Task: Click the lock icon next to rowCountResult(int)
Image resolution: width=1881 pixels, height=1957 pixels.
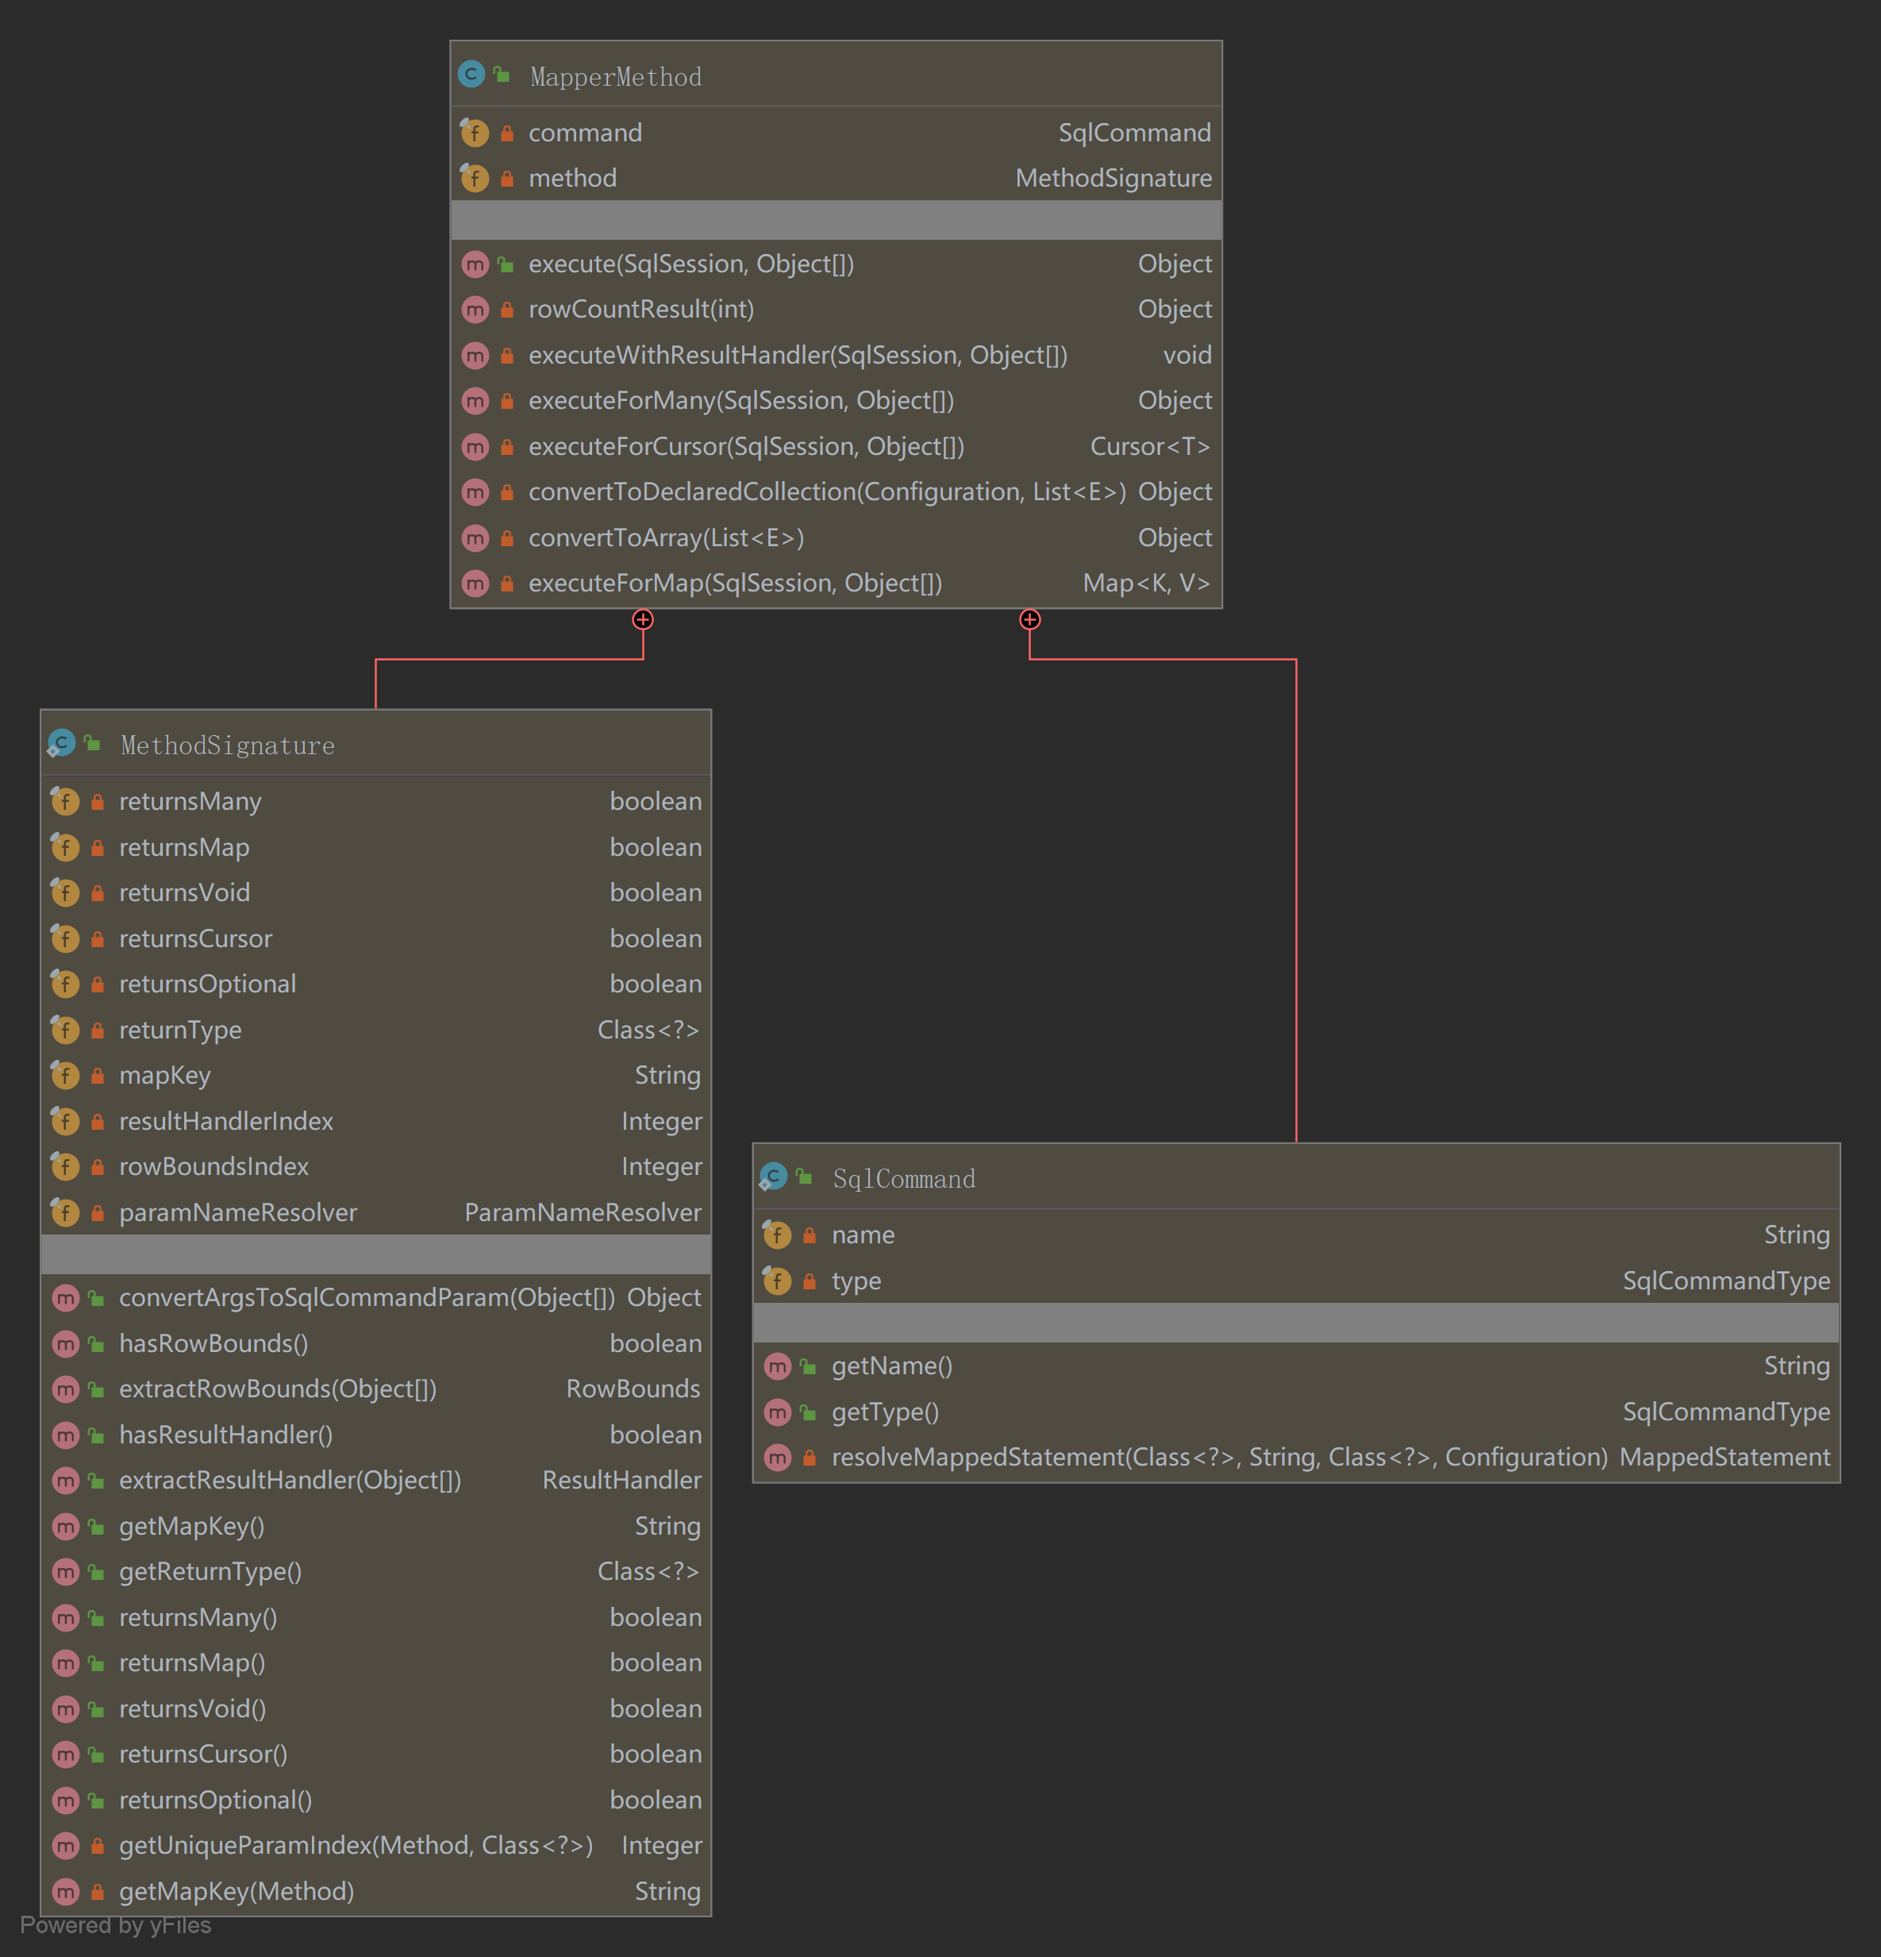Action: click(507, 310)
